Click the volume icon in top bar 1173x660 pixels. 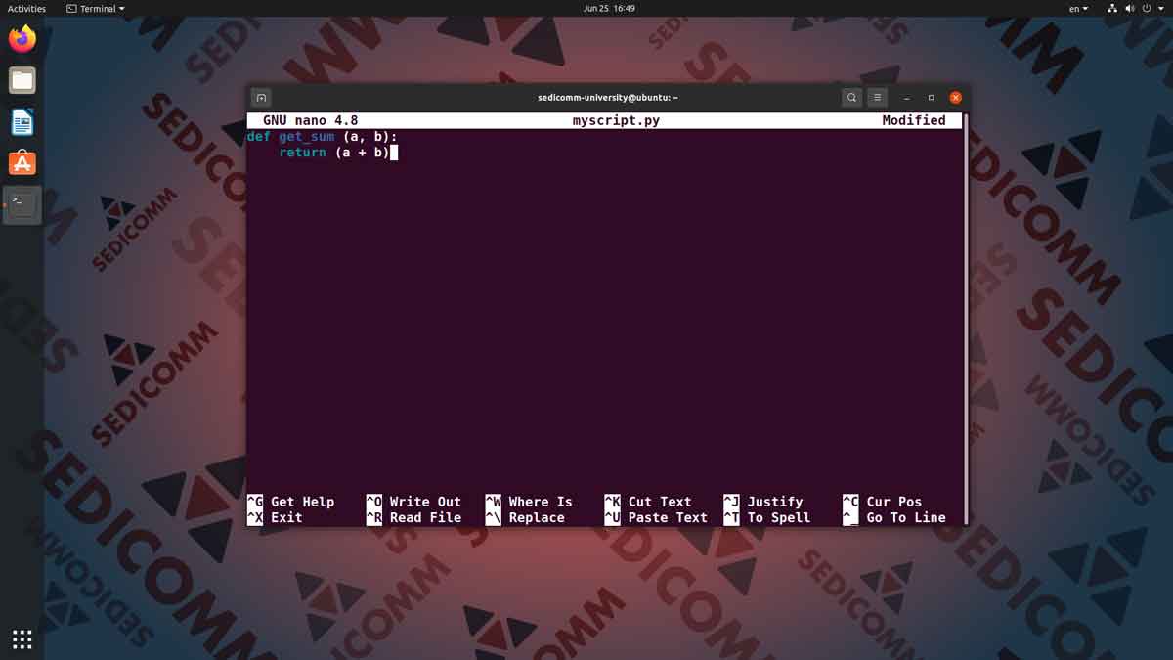[x=1130, y=8]
